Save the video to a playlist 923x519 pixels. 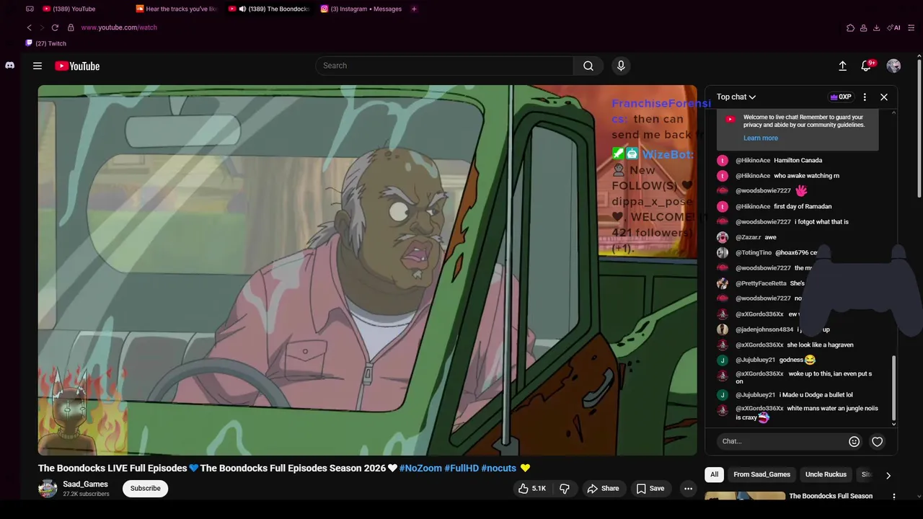pos(650,489)
